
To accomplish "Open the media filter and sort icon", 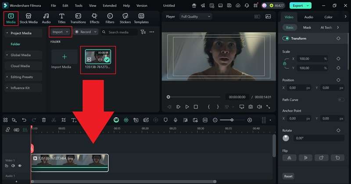I will coord(143,32).
